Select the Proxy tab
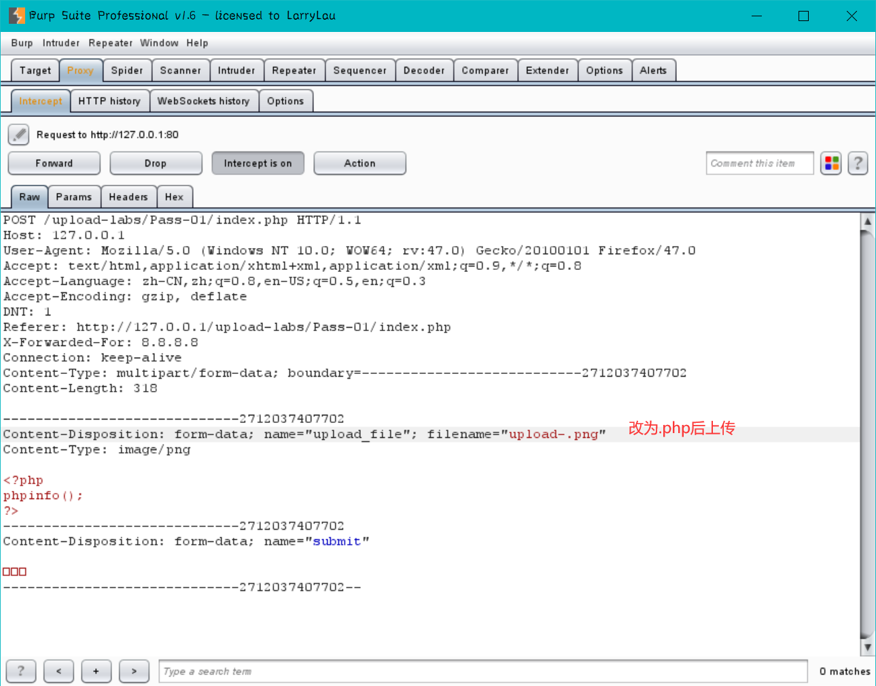The width and height of the screenshot is (876, 686). (80, 71)
